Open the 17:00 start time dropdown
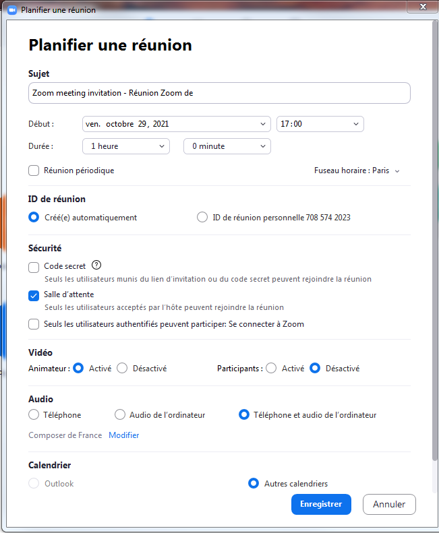Viewport: 439px width, 533px height. (x=320, y=124)
